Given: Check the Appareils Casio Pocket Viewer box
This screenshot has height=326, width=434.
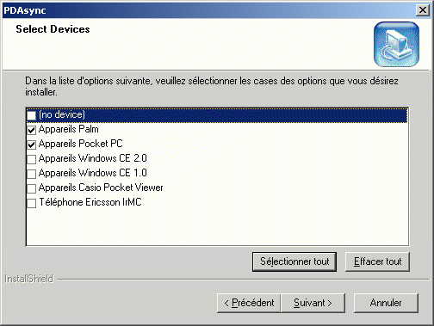Looking at the screenshot, I should click(31, 188).
